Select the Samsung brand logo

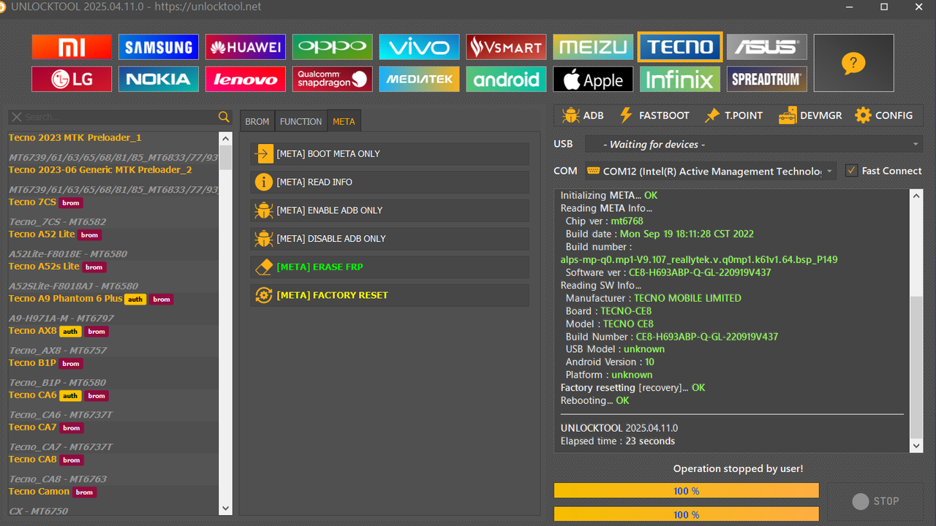pyautogui.click(x=159, y=47)
